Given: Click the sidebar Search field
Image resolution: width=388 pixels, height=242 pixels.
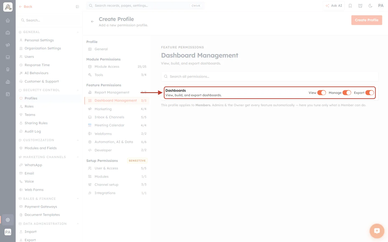Looking at the screenshot, I should 49,20.
